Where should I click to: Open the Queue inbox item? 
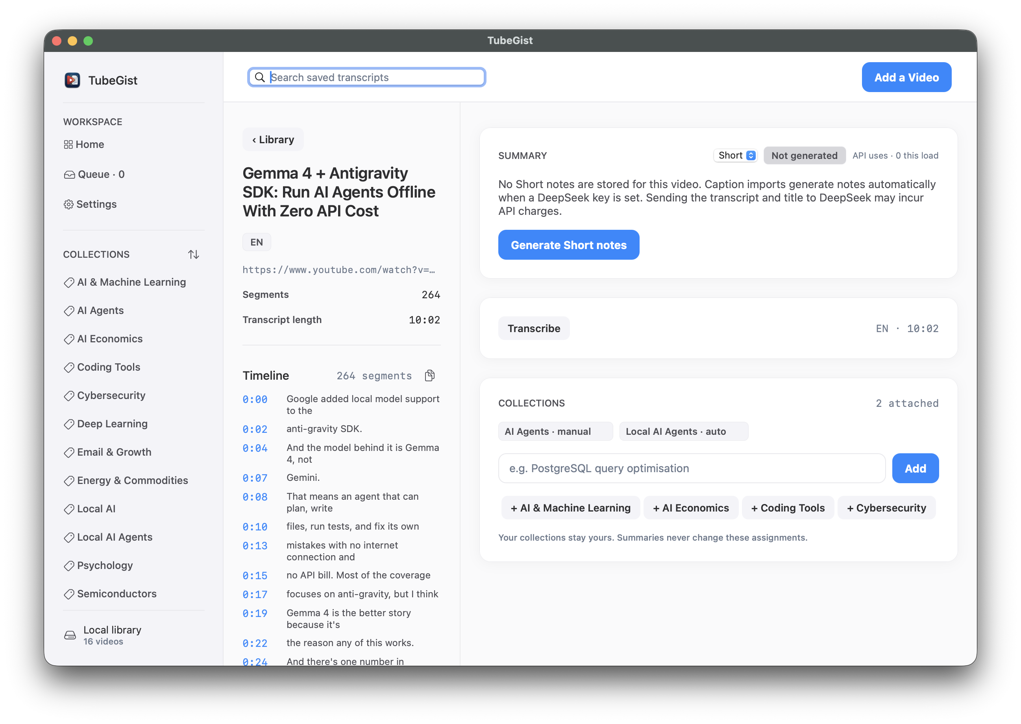coord(94,174)
